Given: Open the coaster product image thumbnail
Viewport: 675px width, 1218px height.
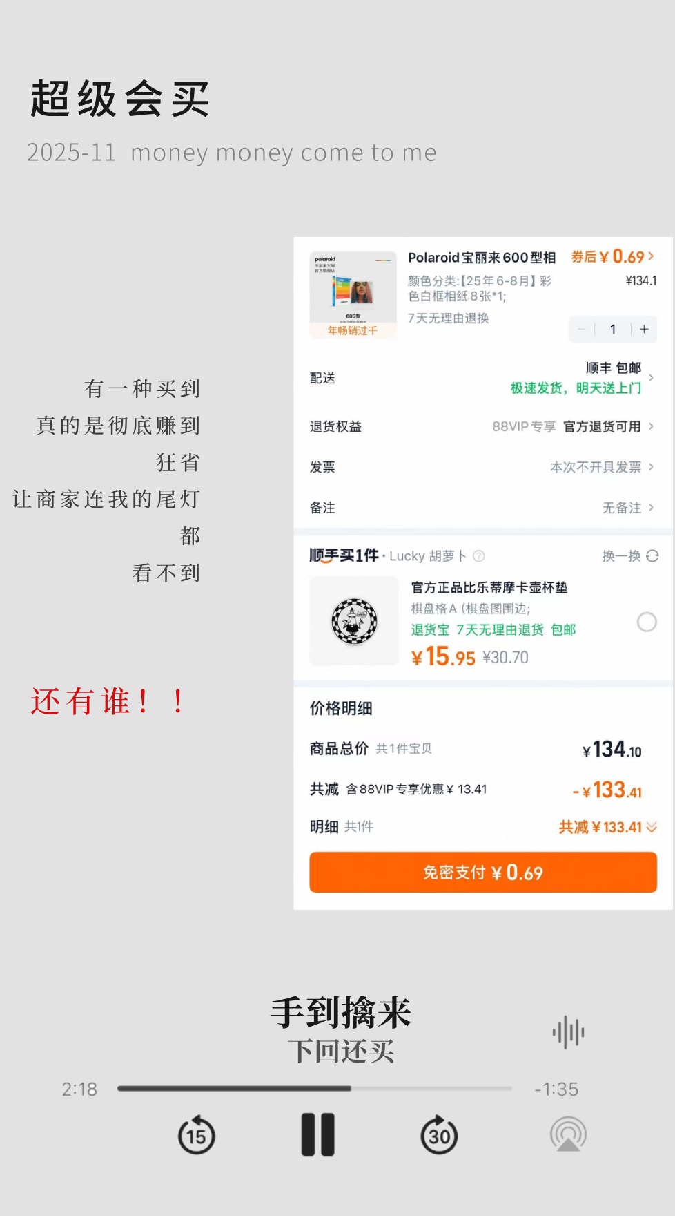Looking at the screenshot, I should 354,621.
